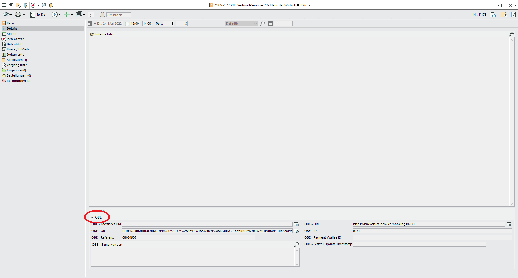Click the compass icon in title bar
The image size is (518, 278).
33,5
